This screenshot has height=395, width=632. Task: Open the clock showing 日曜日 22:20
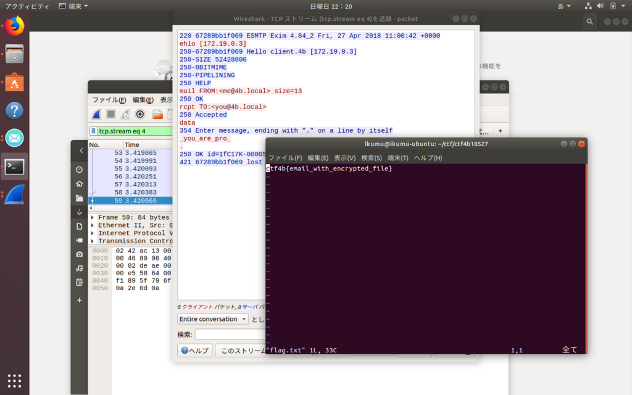pyautogui.click(x=331, y=6)
